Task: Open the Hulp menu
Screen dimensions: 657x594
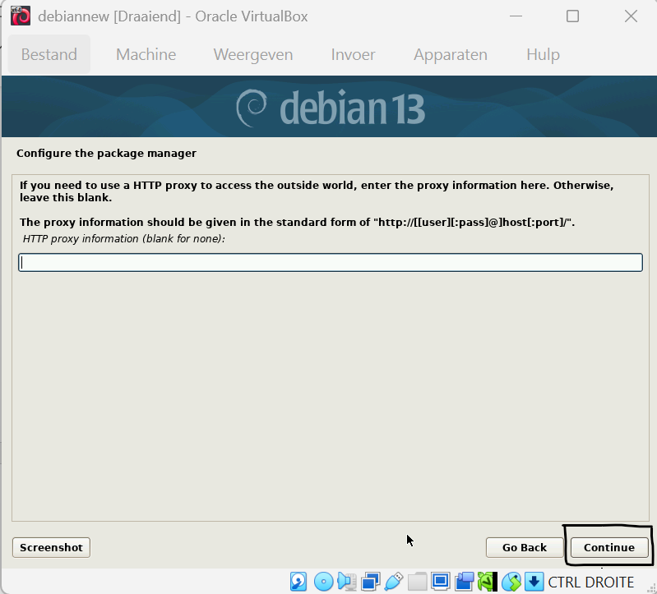Action: [543, 54]
